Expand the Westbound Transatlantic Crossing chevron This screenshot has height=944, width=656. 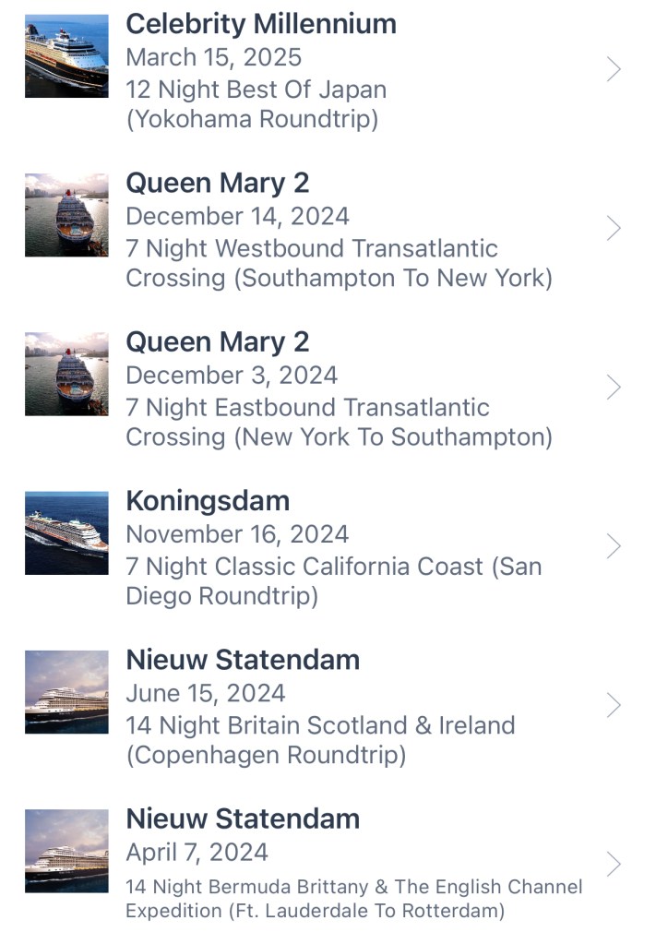point(614,228)
